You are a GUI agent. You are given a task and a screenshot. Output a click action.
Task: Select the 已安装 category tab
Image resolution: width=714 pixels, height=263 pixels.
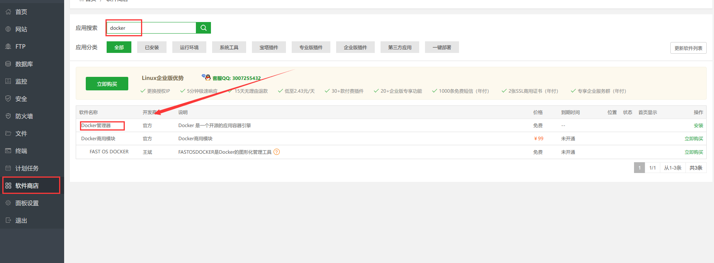tap(152, 47)
